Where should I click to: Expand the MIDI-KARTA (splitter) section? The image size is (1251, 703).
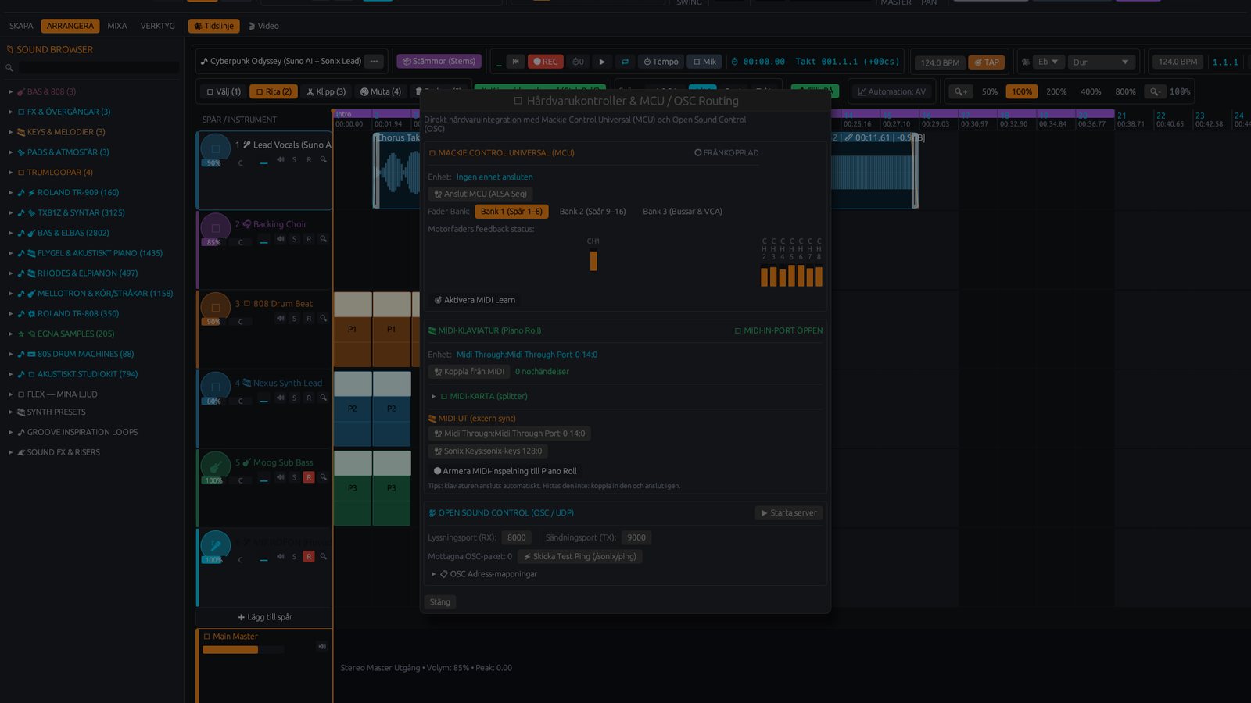[x=433, y=396]
